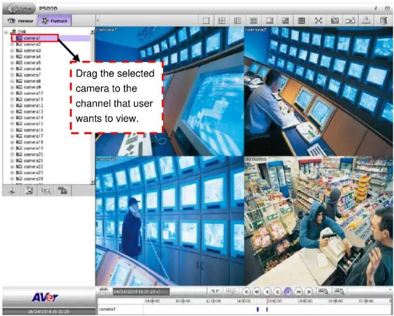Select camera17 in the camera list
394x316 pixels.
coord(33,136)
